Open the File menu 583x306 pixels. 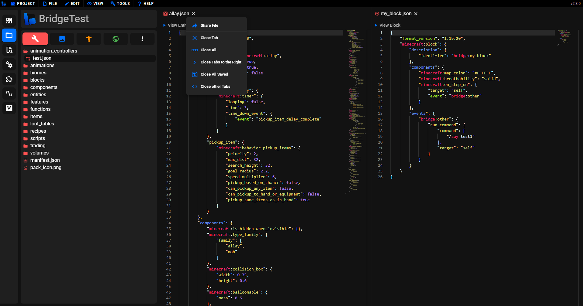coord(50,4)
